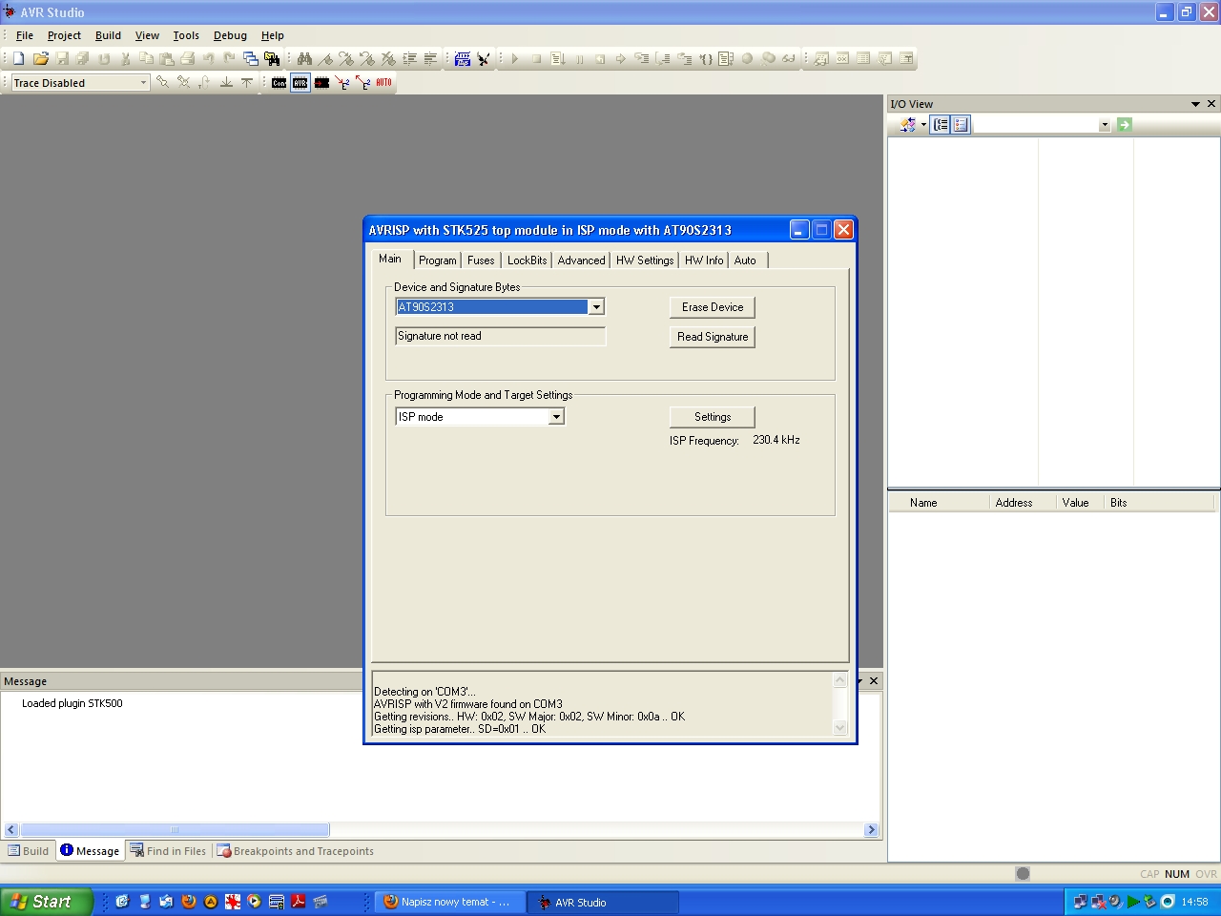Open the Trace Disabled dropdown
Viewport: 1221px width, 916px height.
[143, 83]
